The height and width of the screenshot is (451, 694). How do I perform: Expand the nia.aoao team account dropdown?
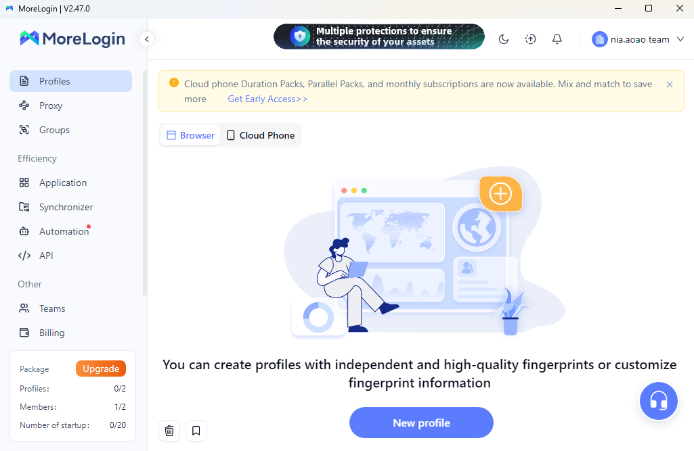(636, 39)
